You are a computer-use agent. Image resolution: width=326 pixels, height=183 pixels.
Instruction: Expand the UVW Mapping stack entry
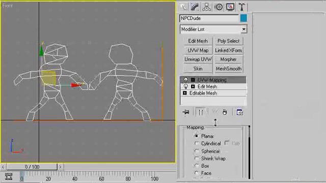(193, 80)
